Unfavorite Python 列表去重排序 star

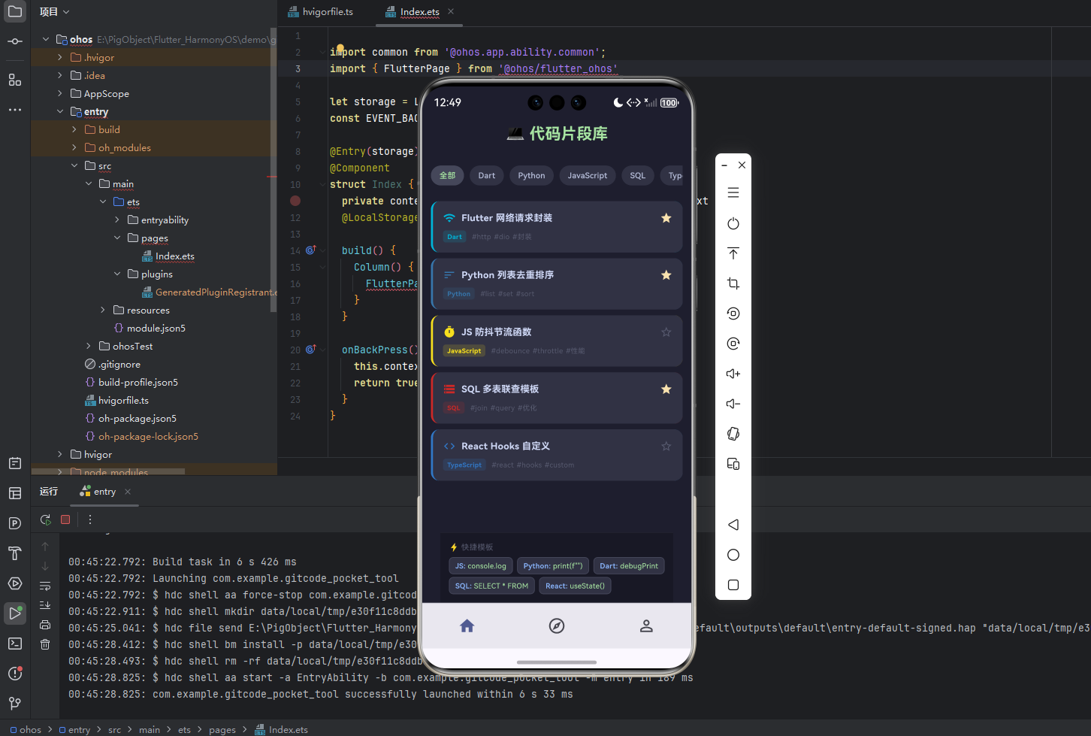(x=666, y=275)
